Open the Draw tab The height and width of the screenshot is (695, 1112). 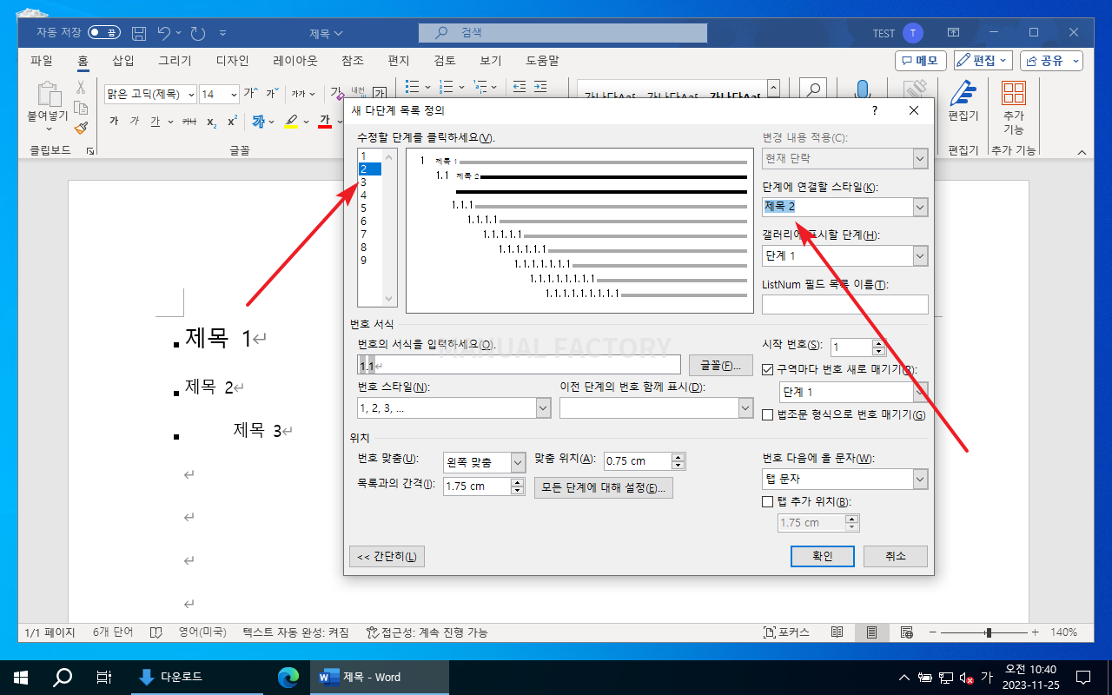pyautogui.click(x=175, y=61)
